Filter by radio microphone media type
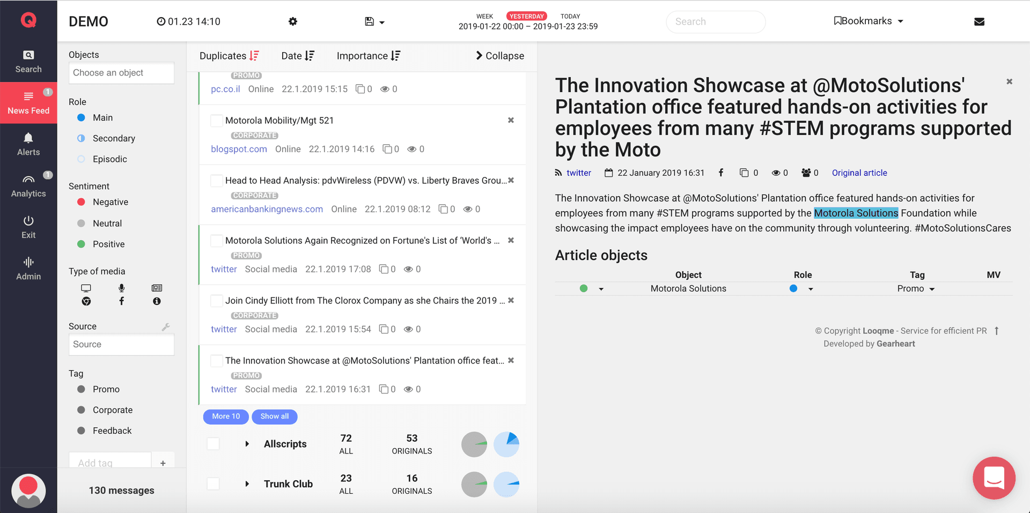The image size is (1030, 513). click(x=122, y=288)
